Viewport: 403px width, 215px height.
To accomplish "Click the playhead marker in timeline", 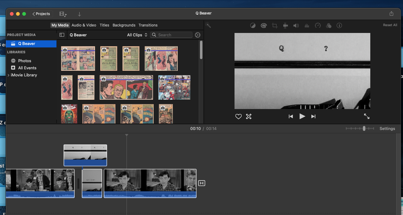I will point(127,135).
